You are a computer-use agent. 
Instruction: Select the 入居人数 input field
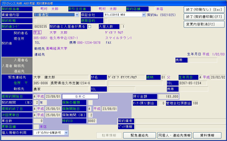click(x=123, y=27)
